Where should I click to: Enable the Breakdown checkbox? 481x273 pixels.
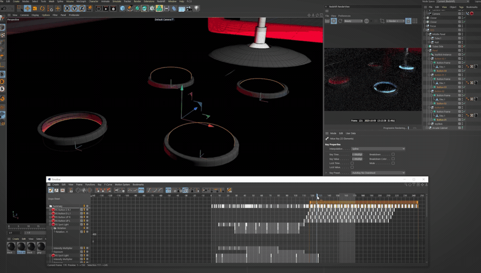tap(393, 154)
